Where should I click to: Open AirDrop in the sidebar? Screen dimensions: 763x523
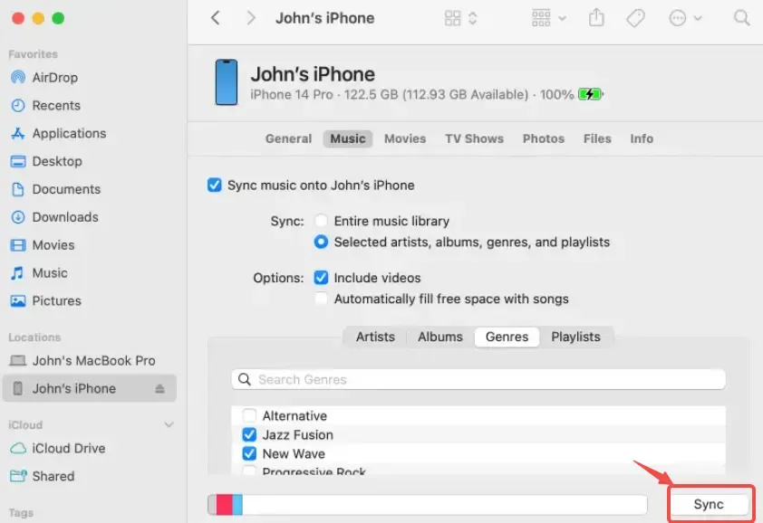pos(54,78)
